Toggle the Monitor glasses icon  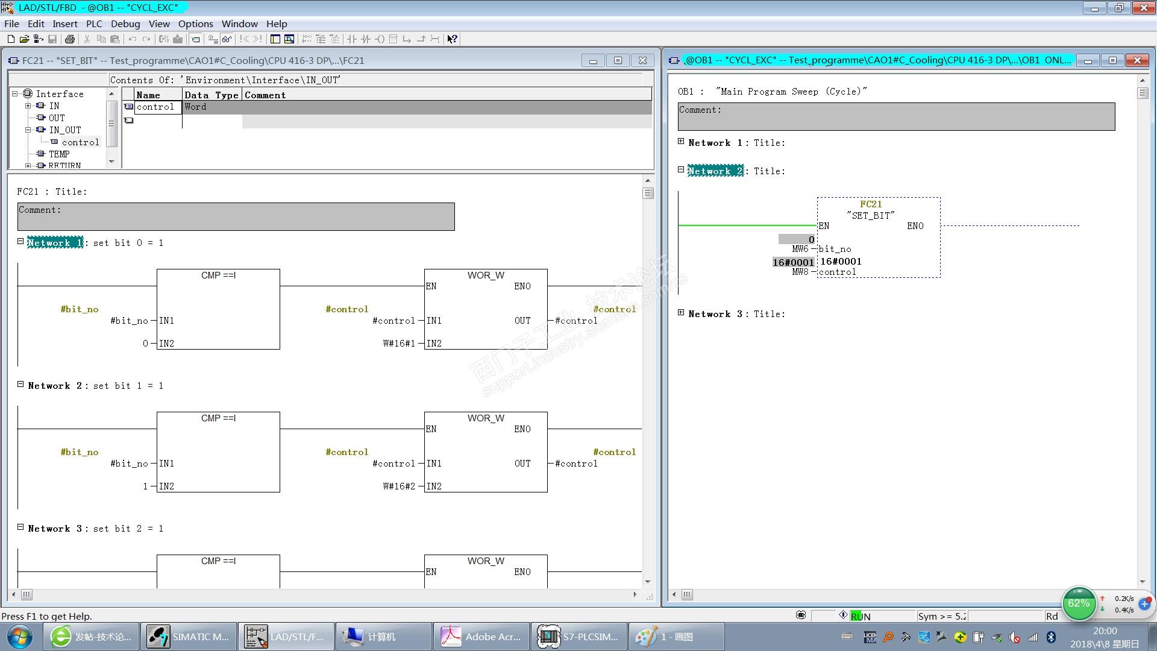coord(227,39)
